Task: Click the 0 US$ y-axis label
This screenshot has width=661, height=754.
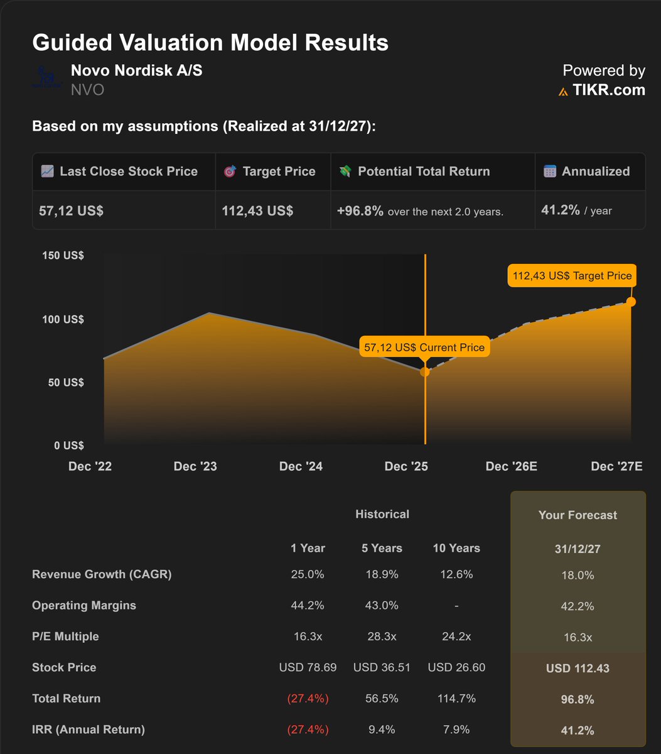Action: (x=69, y=445)
